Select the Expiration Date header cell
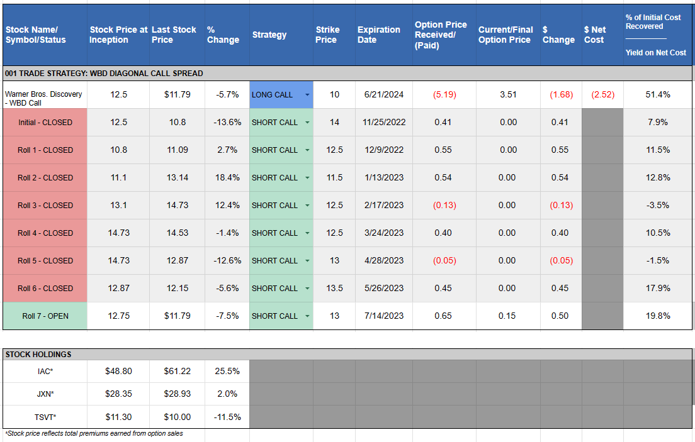Screen dimensions: 695x442 point(384,35)
